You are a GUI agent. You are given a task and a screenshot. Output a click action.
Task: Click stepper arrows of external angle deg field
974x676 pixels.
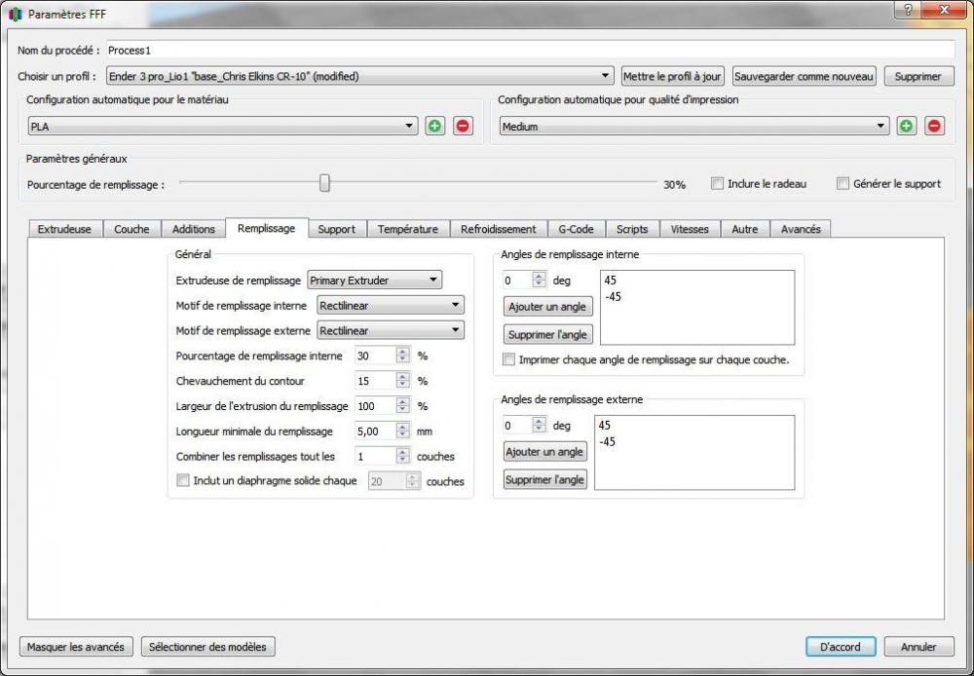click(x=540, y=426)
